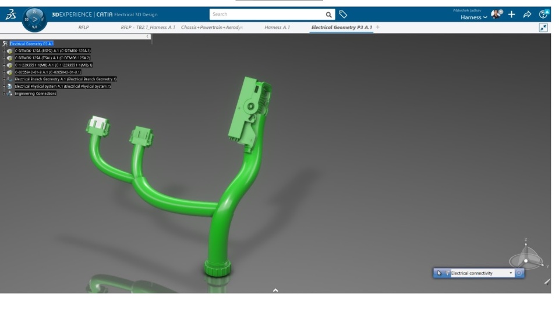The width and height of the screenshot is (559, 314).
Task: Click the plus add icon
Action: pos(512,14)
